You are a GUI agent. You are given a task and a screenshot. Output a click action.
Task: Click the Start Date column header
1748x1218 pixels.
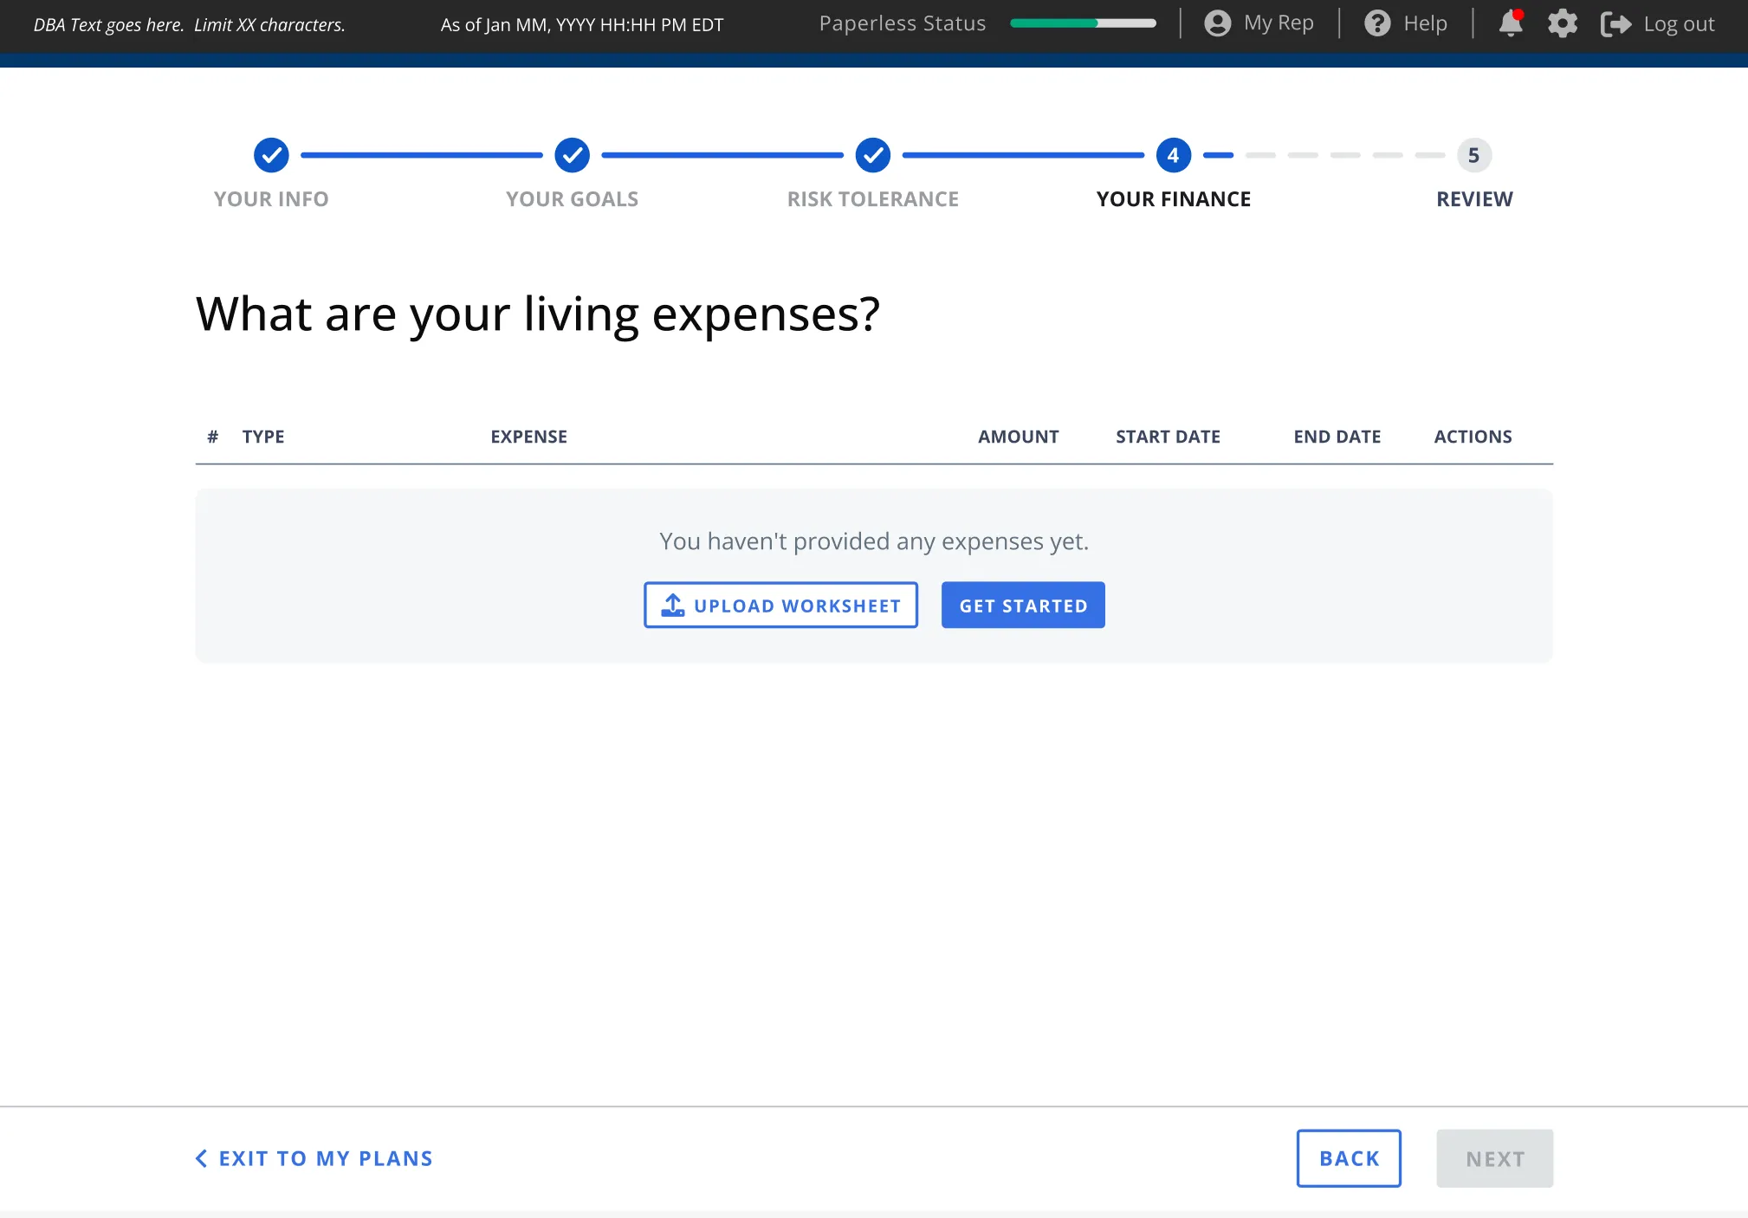pyautogui.click(x=1168, y=437)
